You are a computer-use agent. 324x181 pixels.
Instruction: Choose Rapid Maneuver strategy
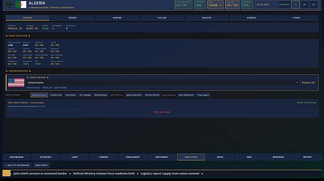(169, 95)
